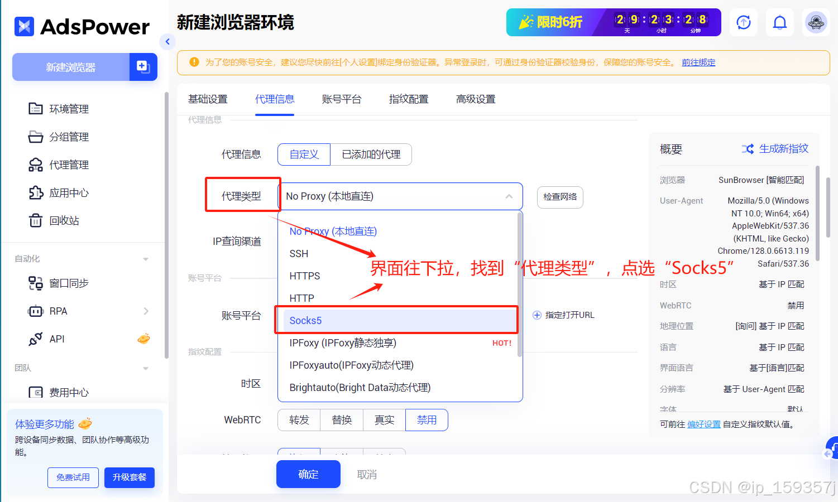Open 代理管理 in the sidebar
This screenshot has width=838, height=502.
pos(59,165)
